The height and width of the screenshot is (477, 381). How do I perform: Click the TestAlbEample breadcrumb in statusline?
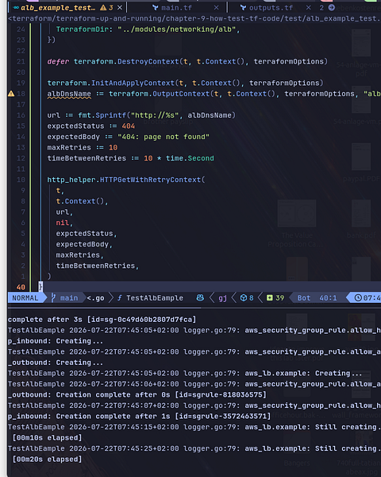tap(155, 298)
